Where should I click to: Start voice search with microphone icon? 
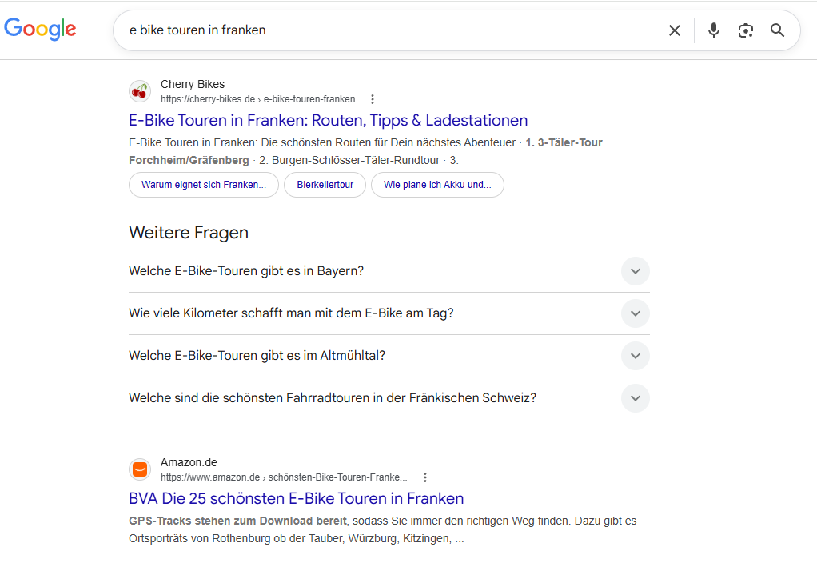click(714, 30)
